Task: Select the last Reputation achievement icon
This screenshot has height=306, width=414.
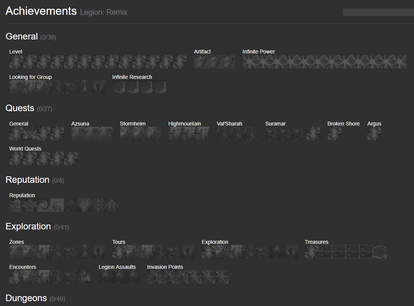Action: (x=112, y=205)
